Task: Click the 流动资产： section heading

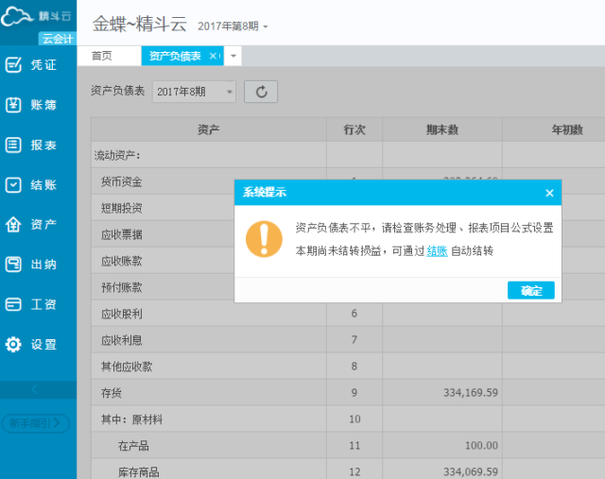Action: [x=117, y=156]
